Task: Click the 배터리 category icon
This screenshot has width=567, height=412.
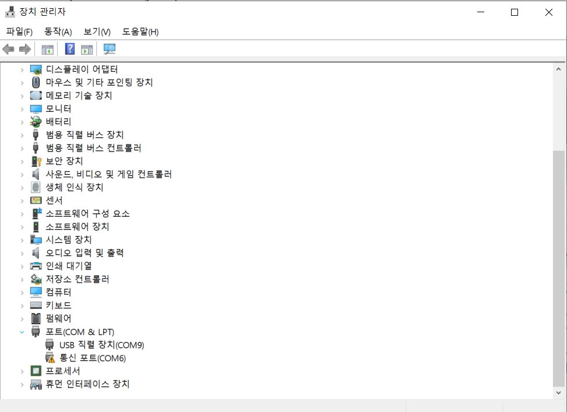Action: 36,122
